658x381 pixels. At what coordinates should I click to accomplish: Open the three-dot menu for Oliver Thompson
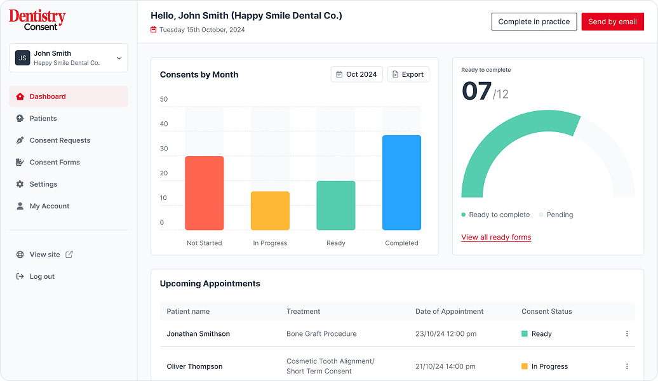[627, 366]
